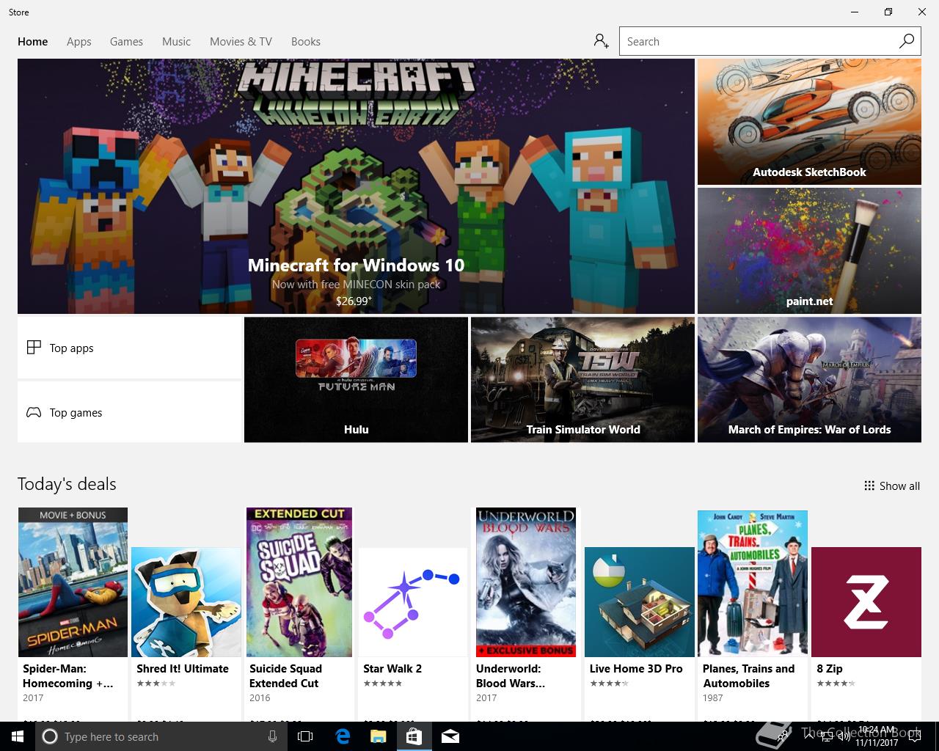
Task: Click the Star Walk 2 title text
Action: (392, 669)
